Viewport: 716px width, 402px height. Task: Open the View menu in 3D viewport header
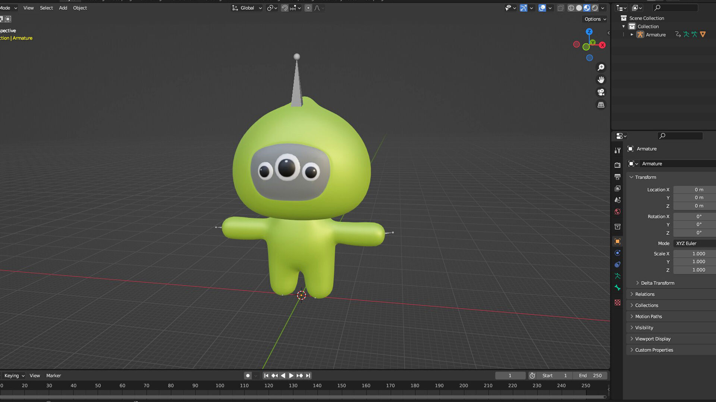(28, 8)
